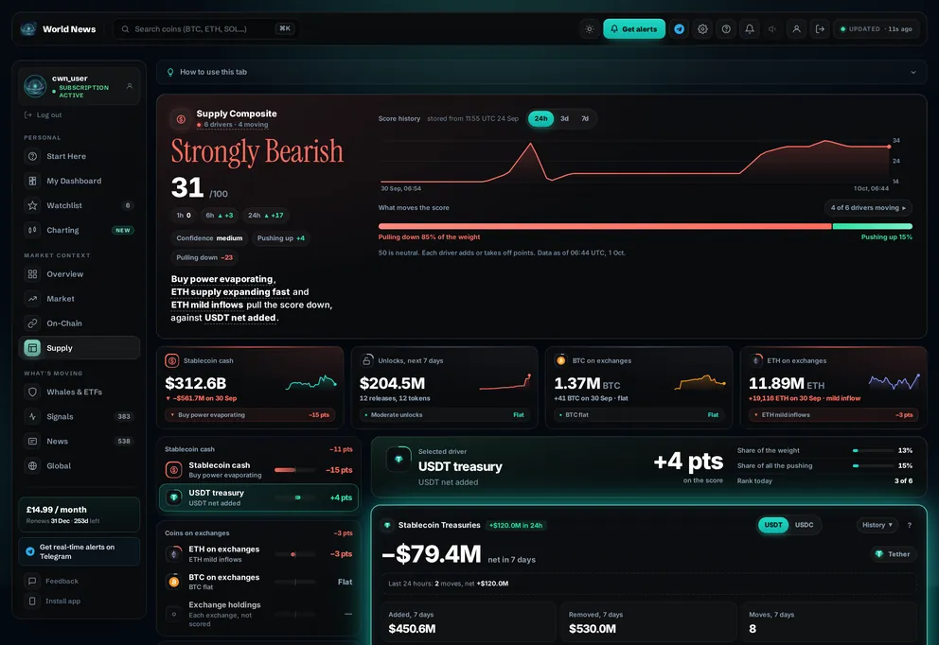Select the Stablecoin cash driver row
The image size is (939, 645).
(258, 470)
